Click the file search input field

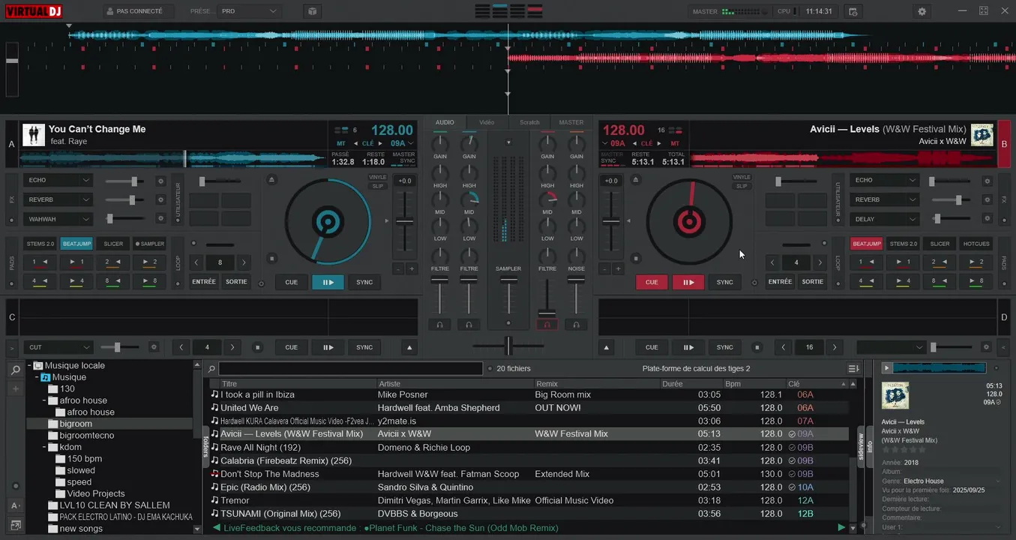[x=350, y=369]
